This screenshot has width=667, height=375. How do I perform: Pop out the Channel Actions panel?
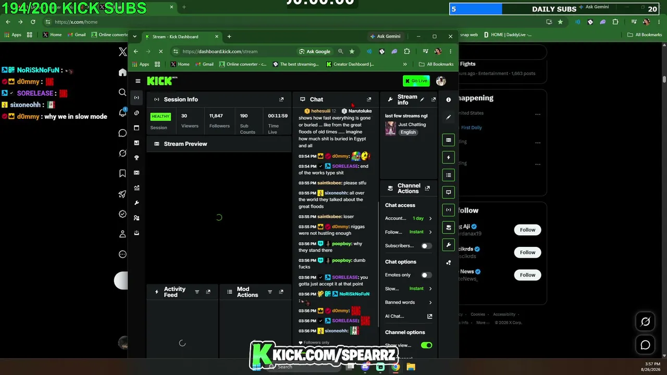[427, 188]
